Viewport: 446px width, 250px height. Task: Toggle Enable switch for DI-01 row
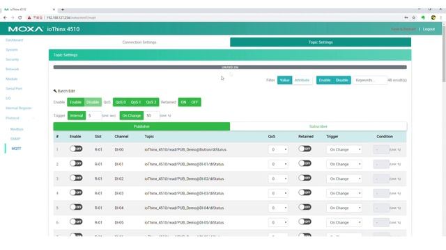[76, 163]
